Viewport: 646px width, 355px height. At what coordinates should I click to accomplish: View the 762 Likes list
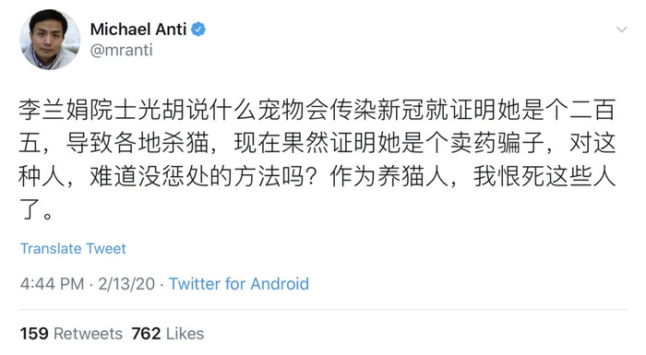(168, 334)
